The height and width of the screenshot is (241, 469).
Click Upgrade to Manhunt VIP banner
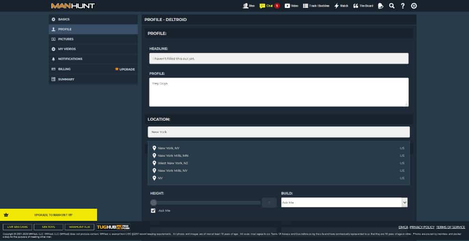(48, 215)
